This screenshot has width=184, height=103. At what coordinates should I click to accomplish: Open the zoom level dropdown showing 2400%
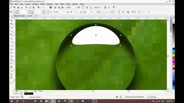[x=75, y=7]
